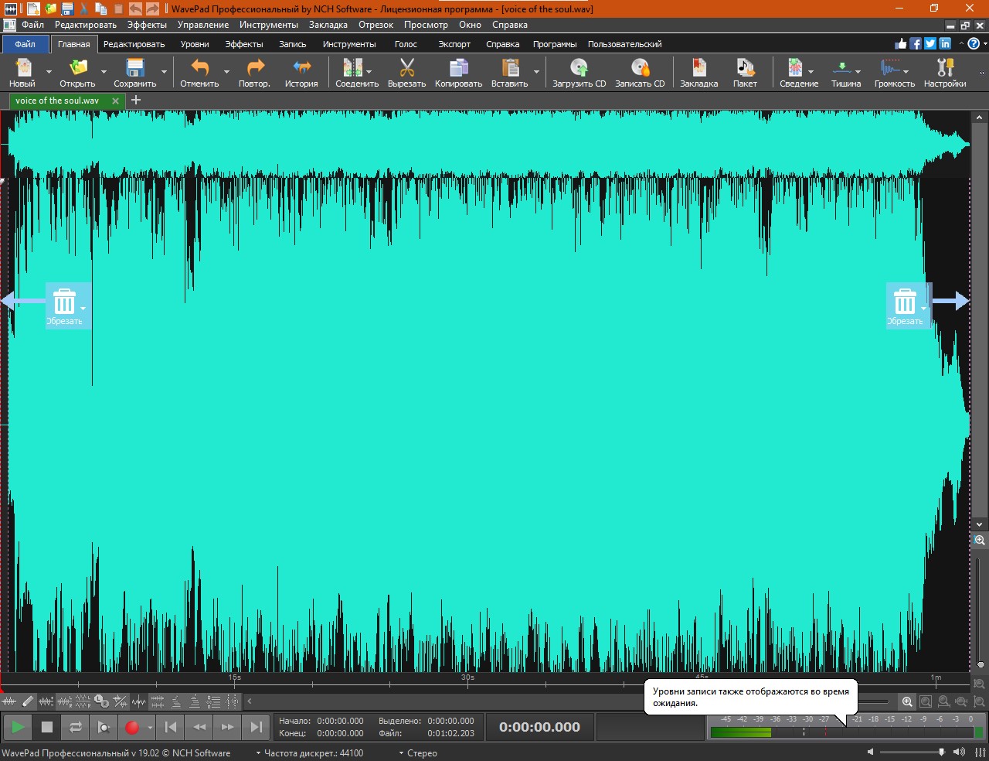Open the Просмотр menu

click(426, 25)
